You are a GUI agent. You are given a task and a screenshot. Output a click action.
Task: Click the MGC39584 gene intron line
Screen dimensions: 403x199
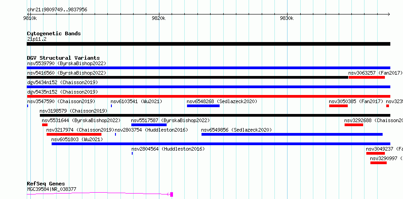98,193
